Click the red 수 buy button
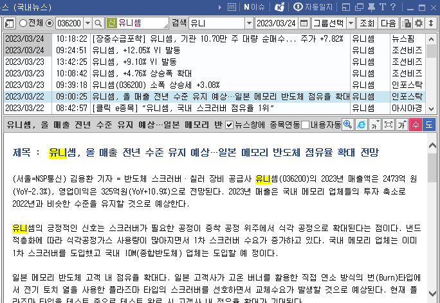The width and height of the screenshot is (440, 303). click(416, 125)
